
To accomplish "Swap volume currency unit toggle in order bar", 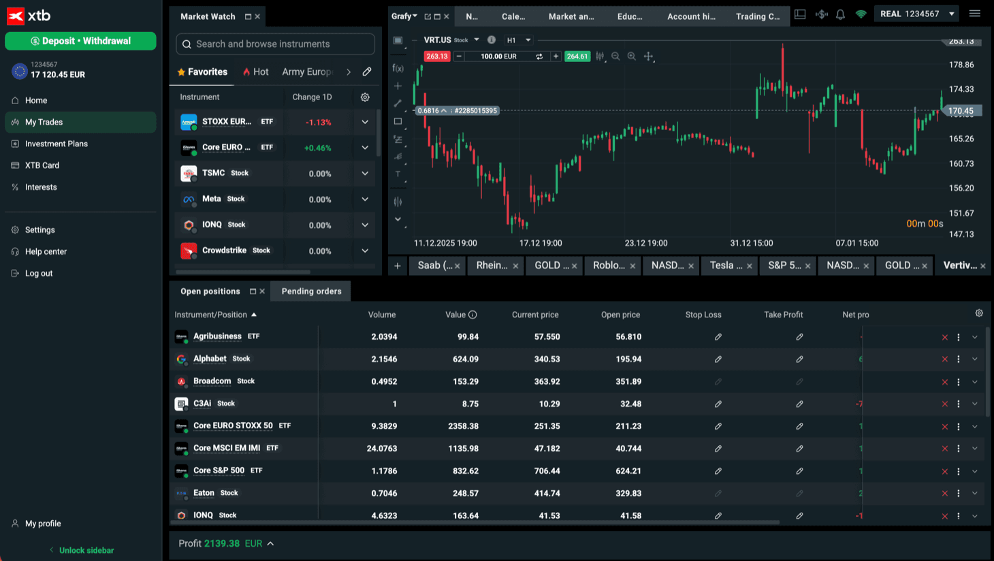I will coord(539,57).
